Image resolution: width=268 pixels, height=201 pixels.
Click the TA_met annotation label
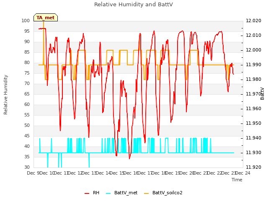46,18
